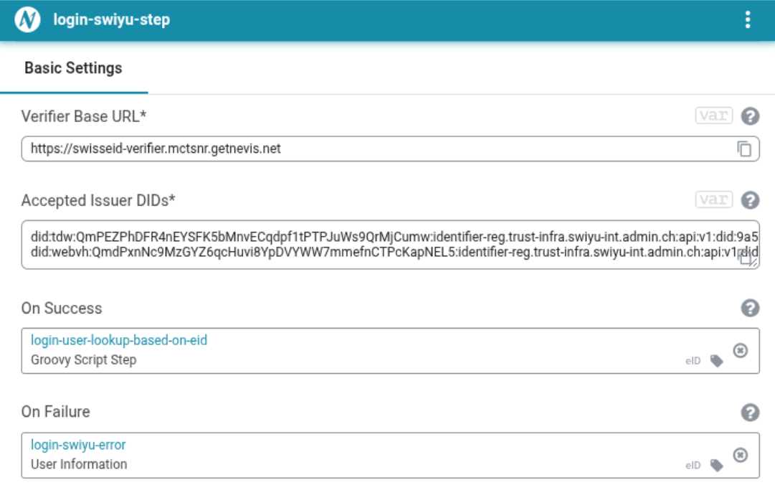Screen dimensions: 775x490
Task: Copy the Verifier Base URL value
Action: (744, 149)
